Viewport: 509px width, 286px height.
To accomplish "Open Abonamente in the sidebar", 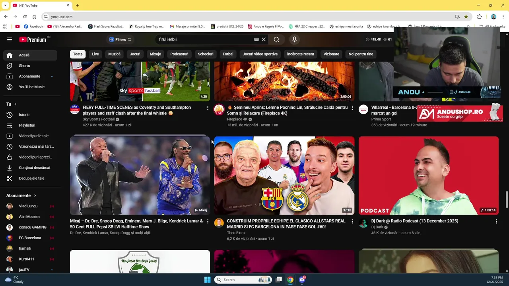I will click(x=30, y=76).
